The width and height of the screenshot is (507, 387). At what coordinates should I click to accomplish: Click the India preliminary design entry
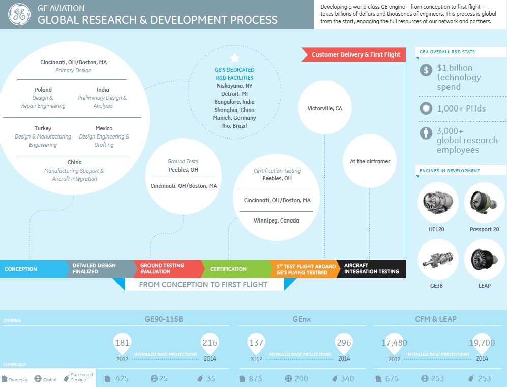click(103, 97)
